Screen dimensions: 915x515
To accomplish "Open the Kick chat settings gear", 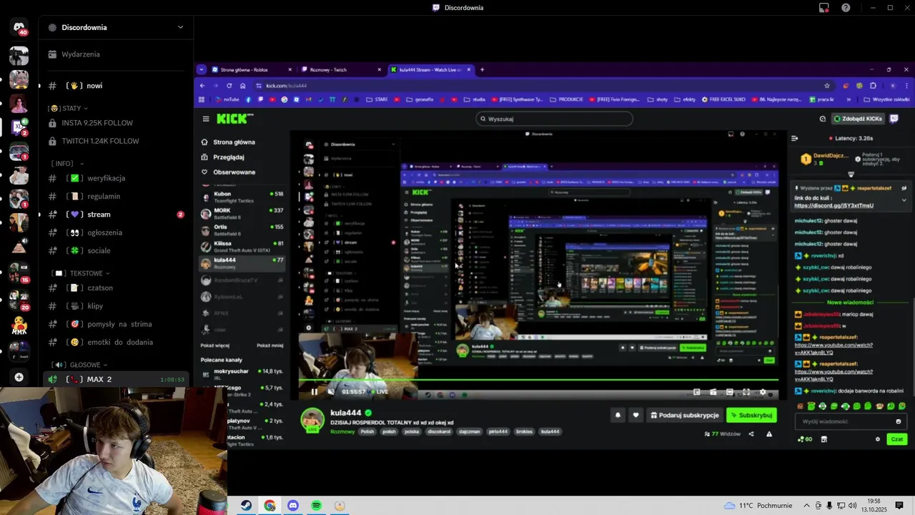I will pyautogui.click(x=878, y=439).
